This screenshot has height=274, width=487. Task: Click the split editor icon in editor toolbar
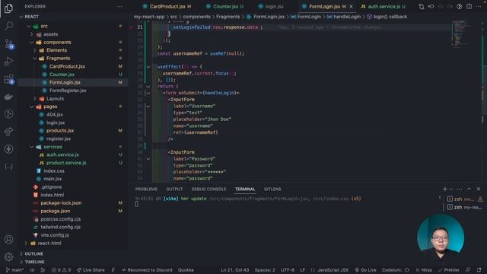[469, 6]
